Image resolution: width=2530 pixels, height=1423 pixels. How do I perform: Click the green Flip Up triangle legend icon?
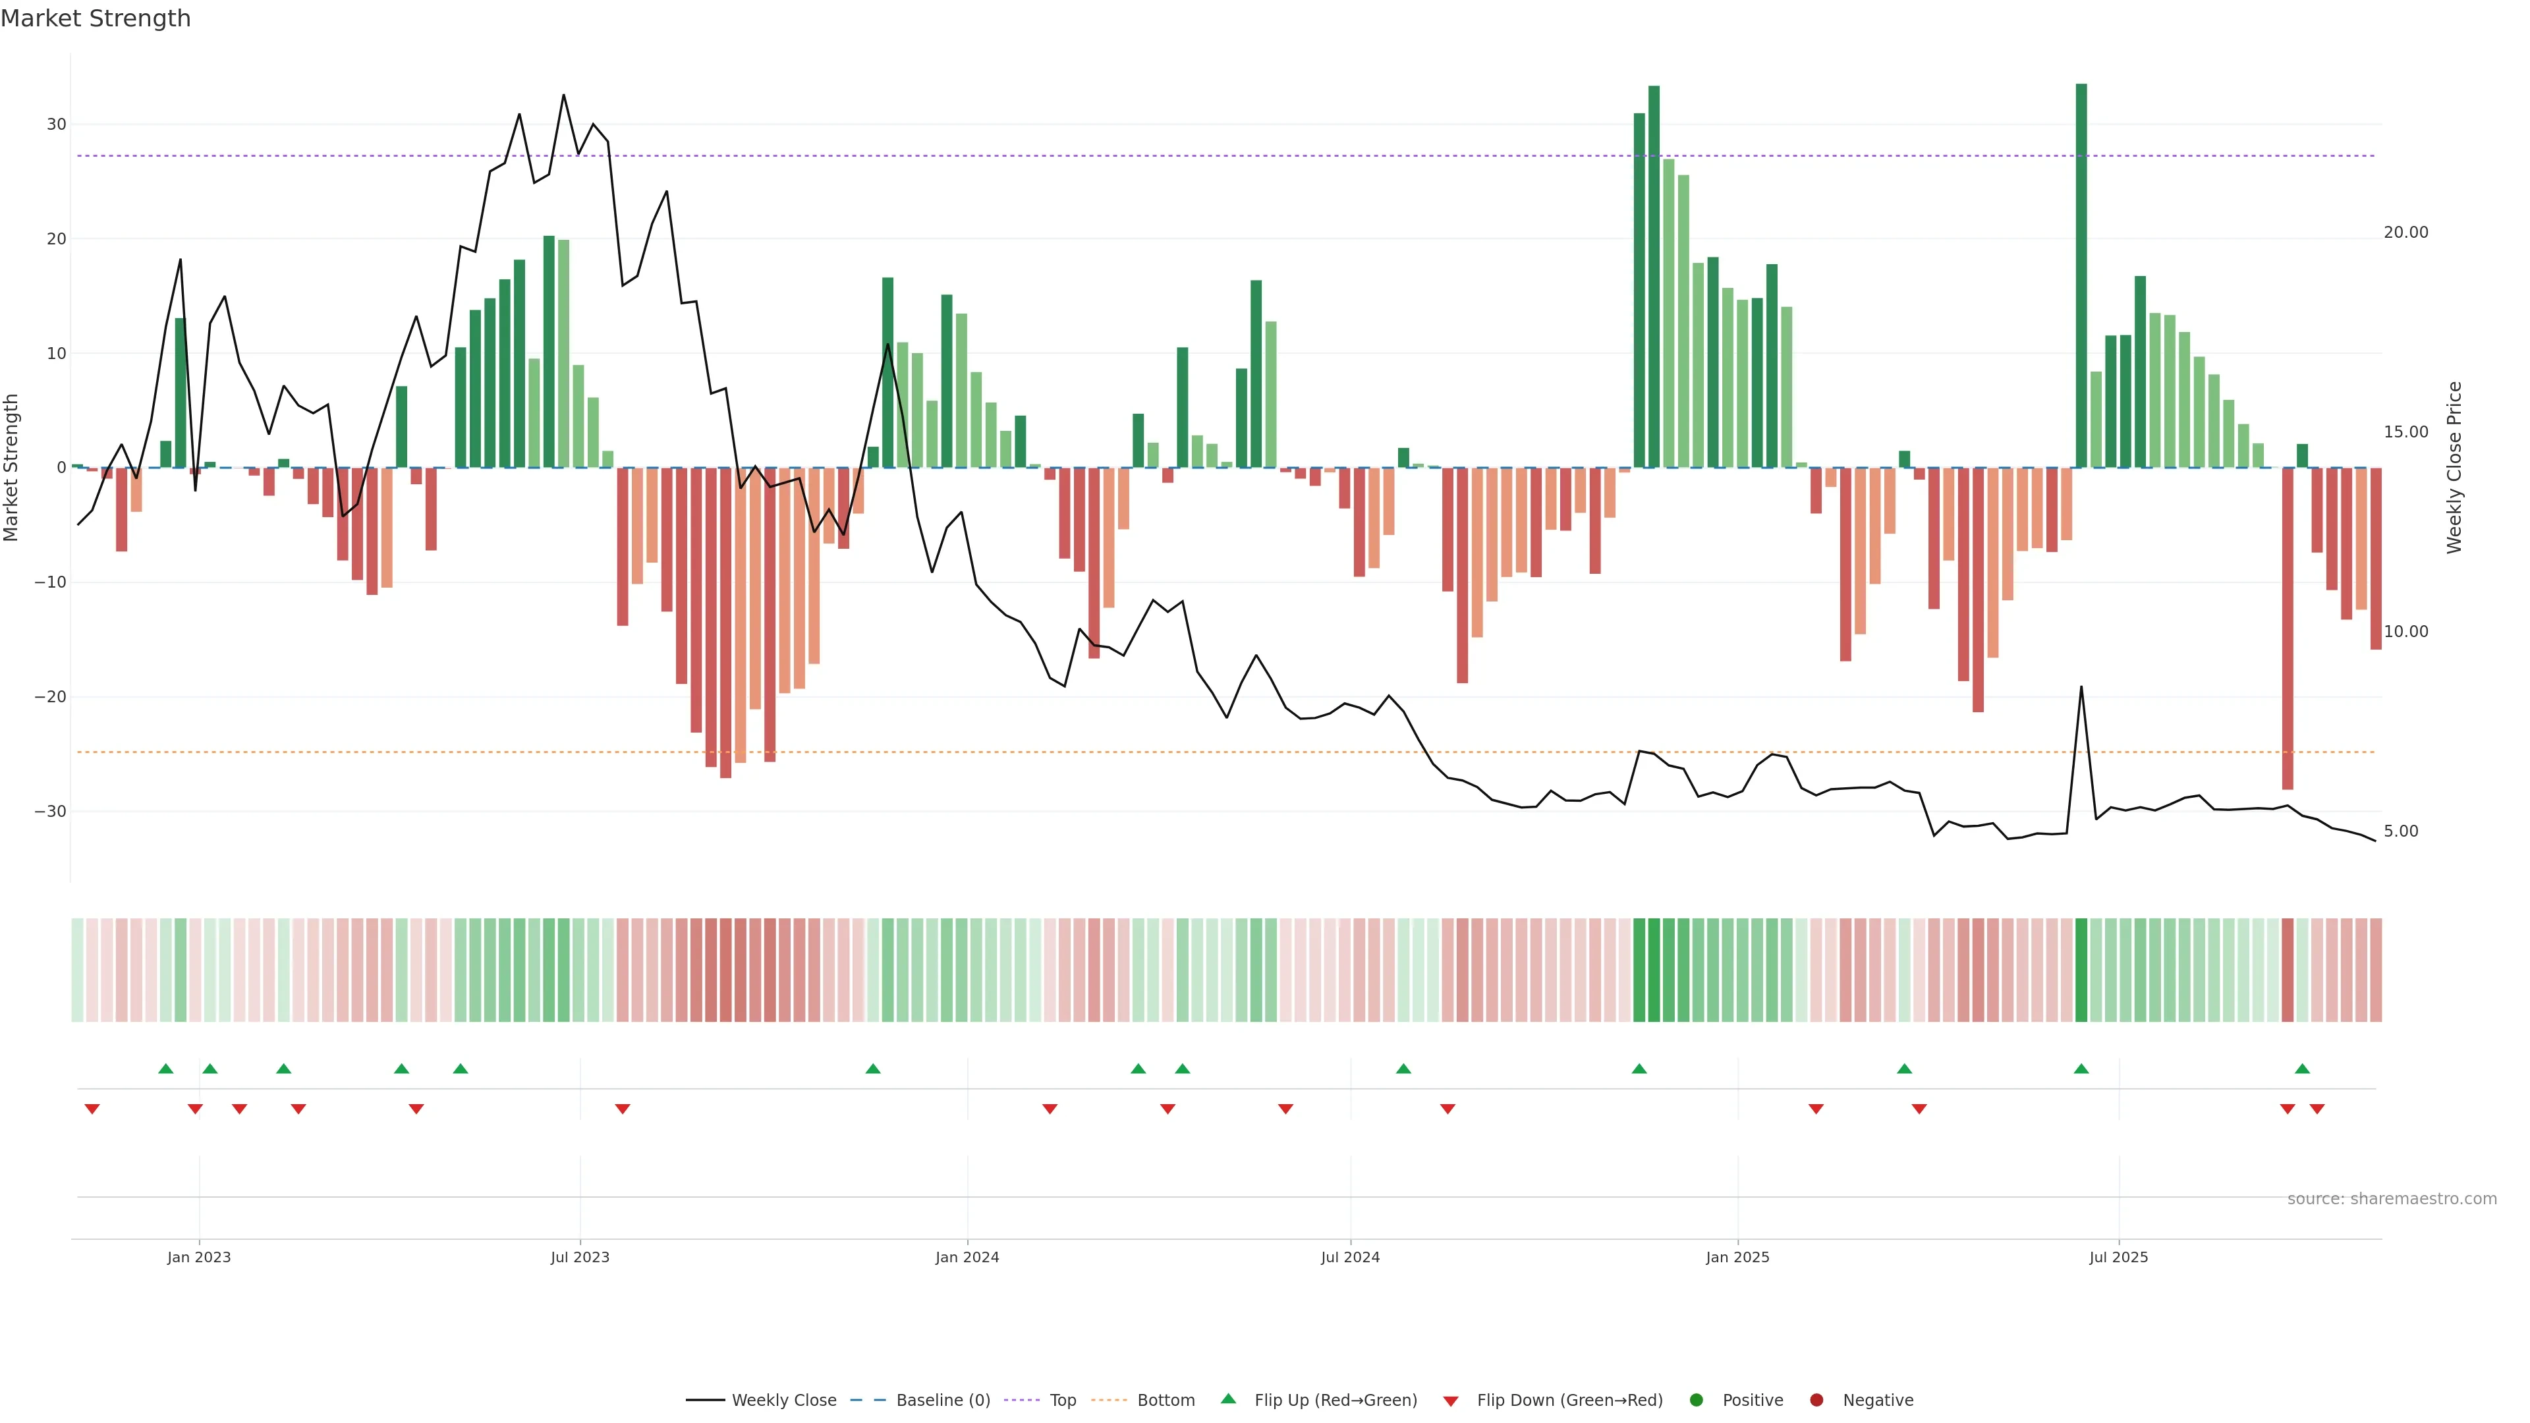click(x=1227, y=1399)
